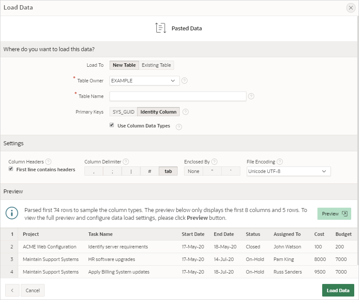
Task: Open help for Primary Keys
Action: coord(185,112)
